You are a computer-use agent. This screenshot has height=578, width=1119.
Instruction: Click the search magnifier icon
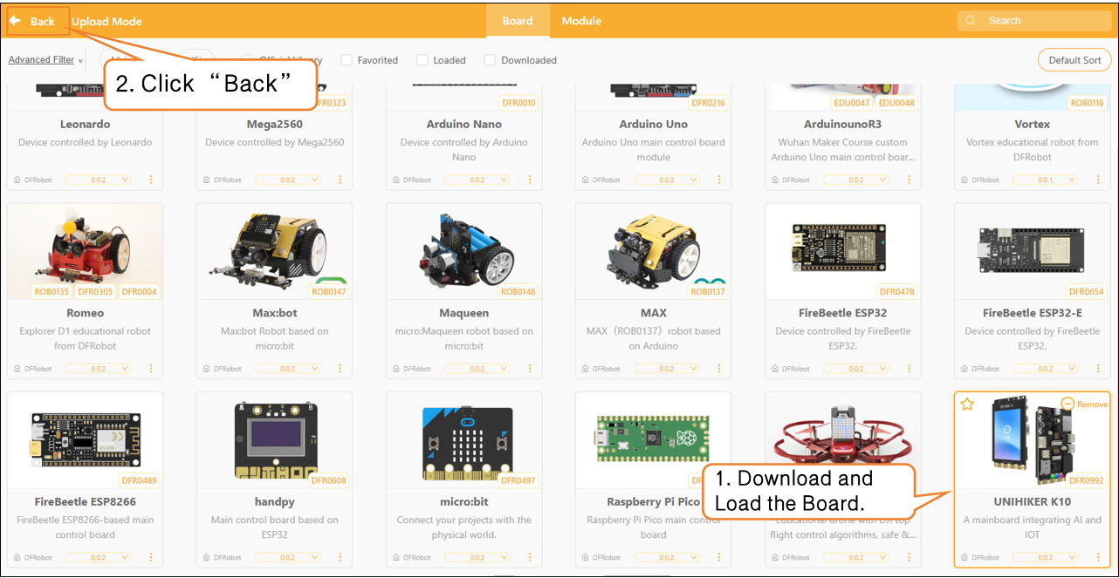click(x=972, y=21)
